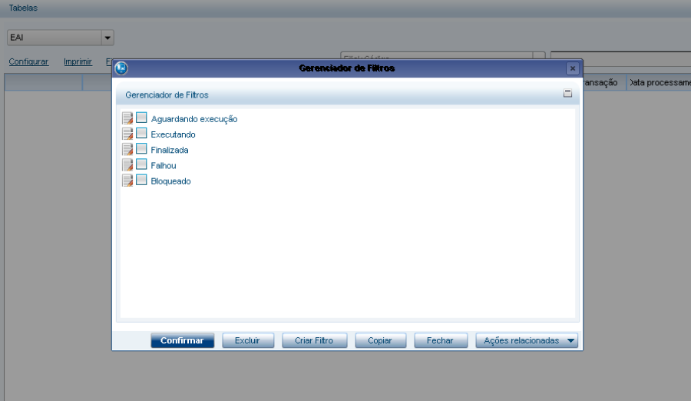Click the Excluir button
This screenshot has height=401, width=691.
(x=248, y=340)
